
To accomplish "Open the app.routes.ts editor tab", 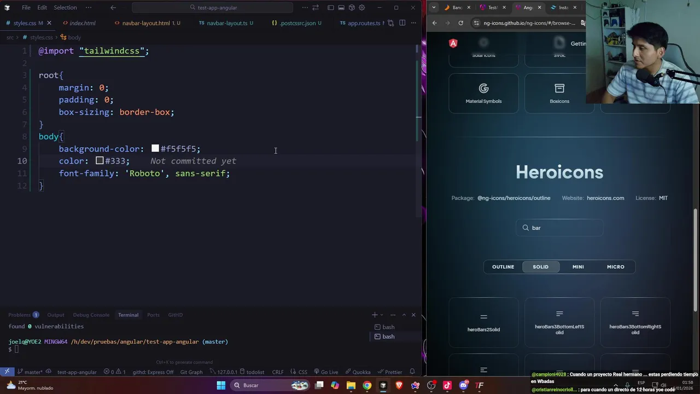I will tap(363, 23).
